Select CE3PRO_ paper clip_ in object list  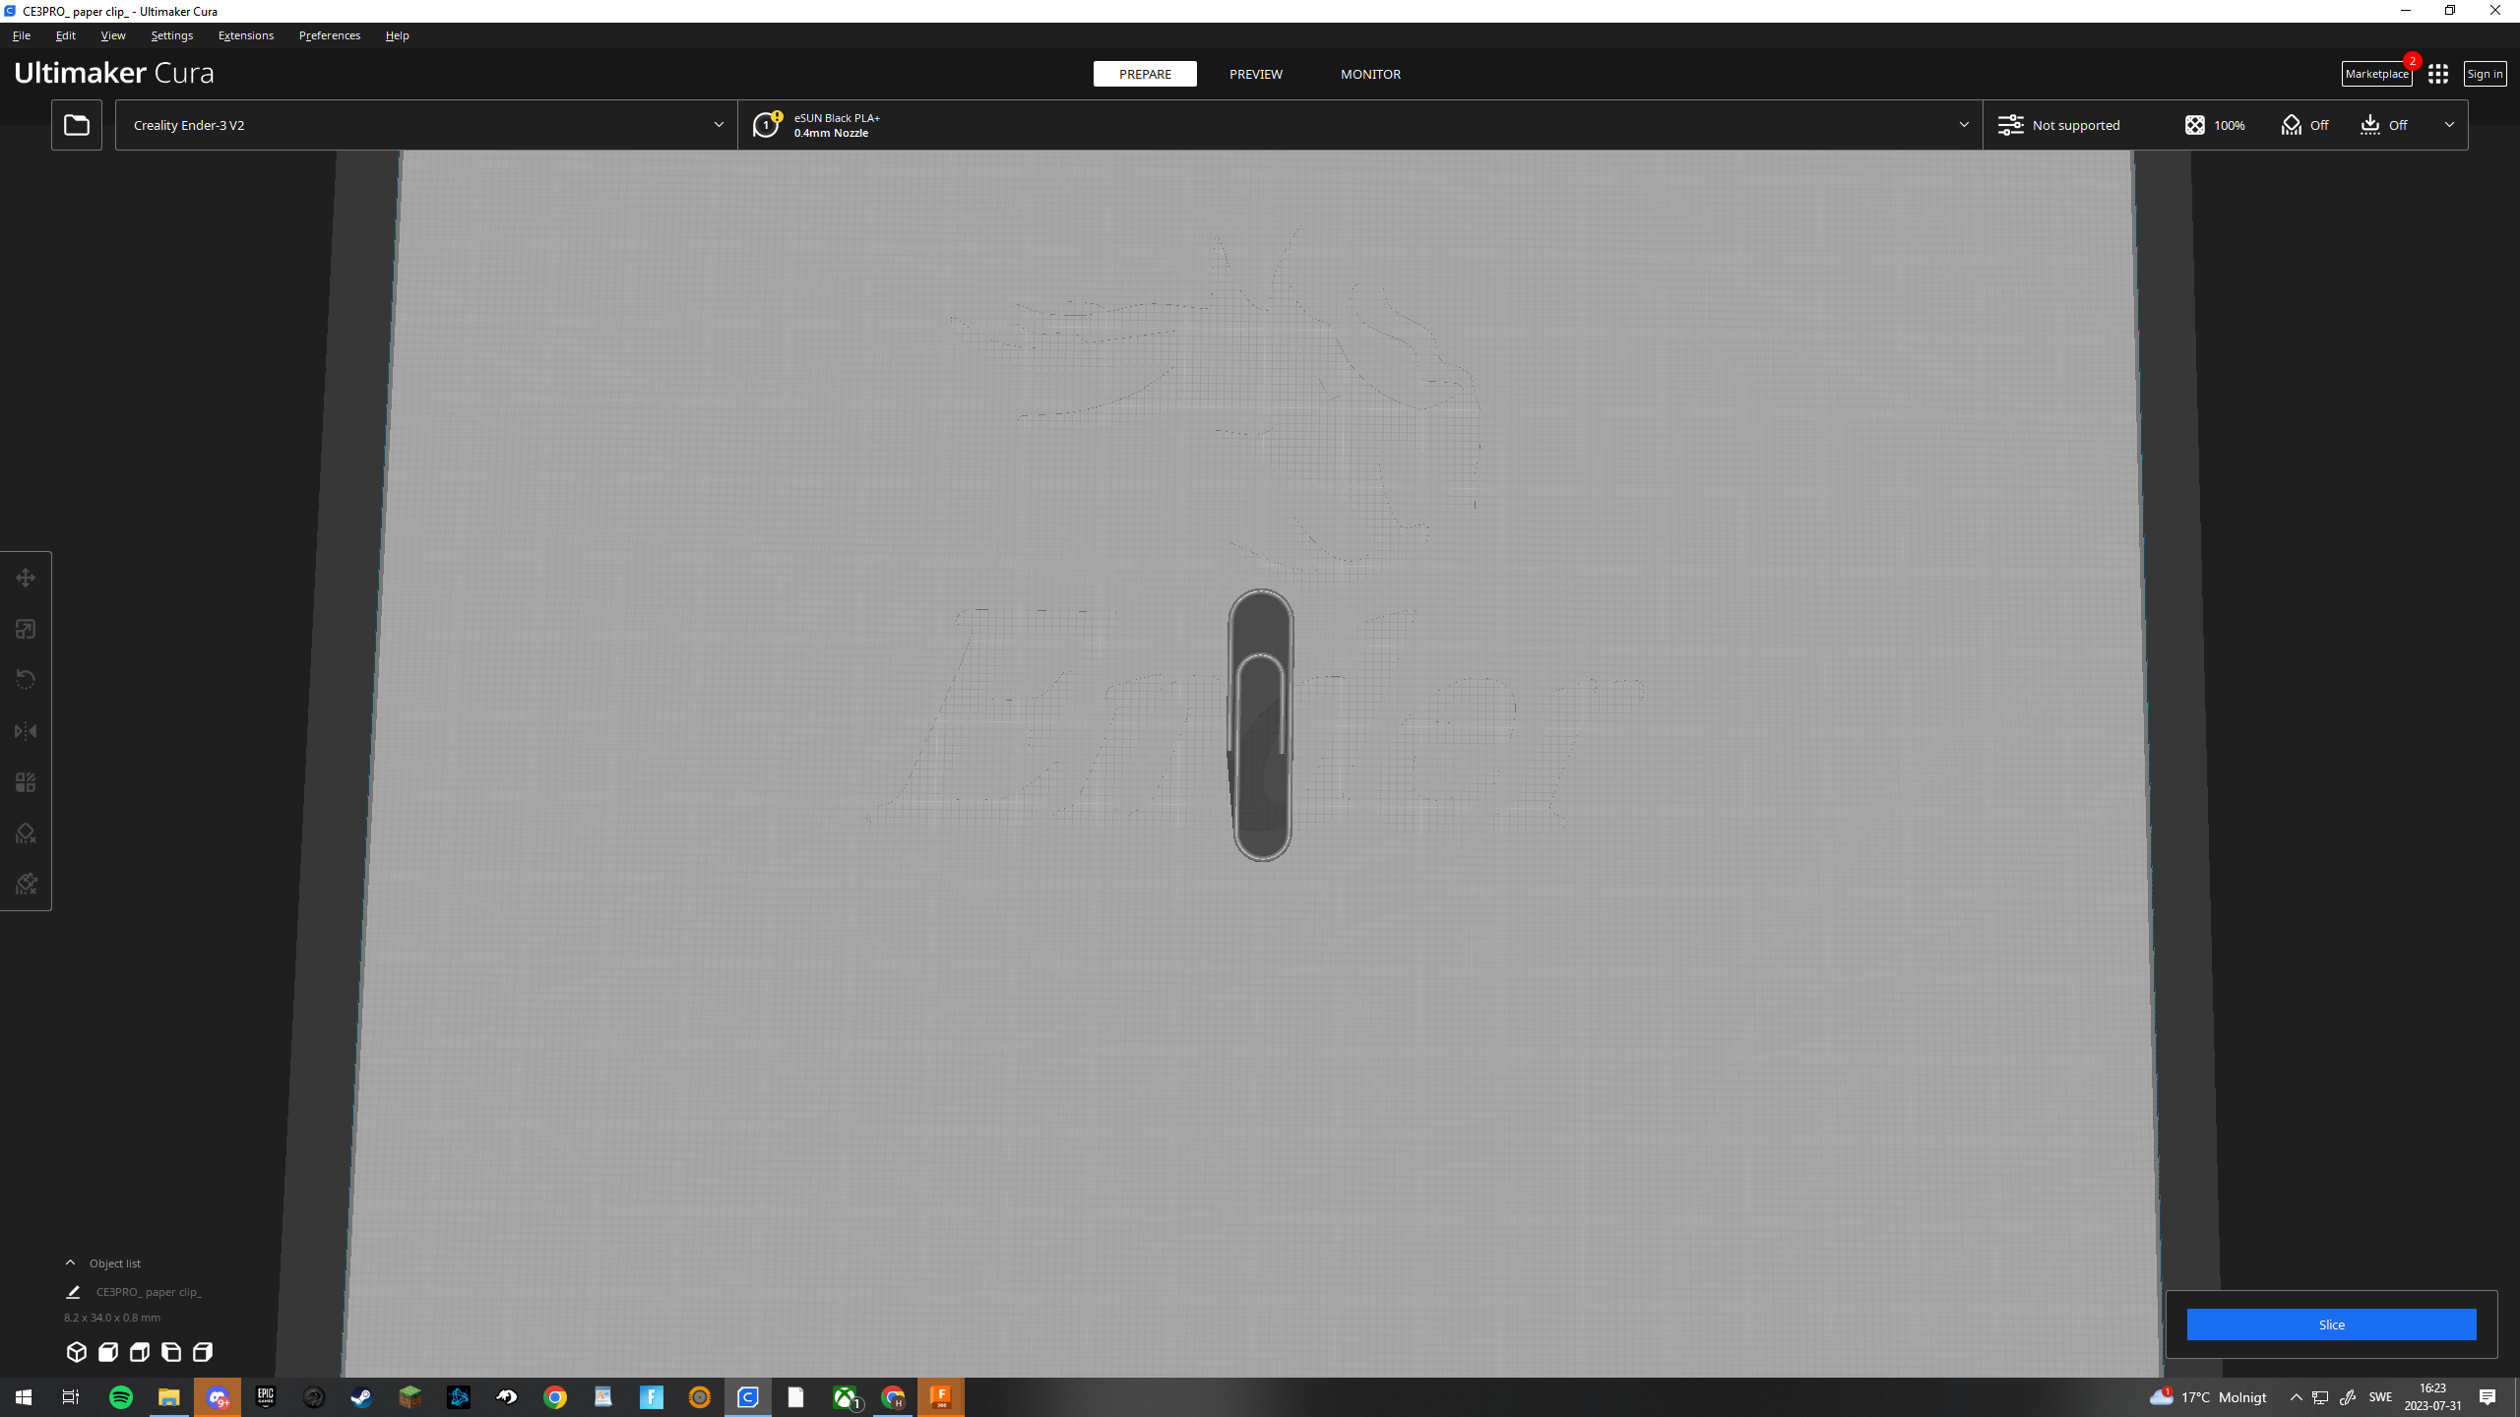(149, 1292)
